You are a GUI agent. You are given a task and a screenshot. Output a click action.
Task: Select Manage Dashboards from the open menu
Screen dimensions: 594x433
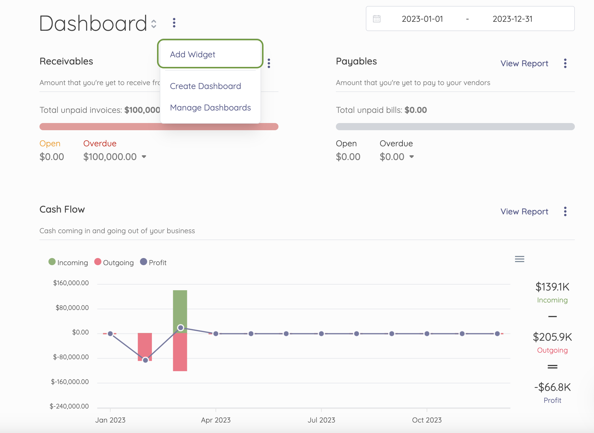(x=210, y=108)
